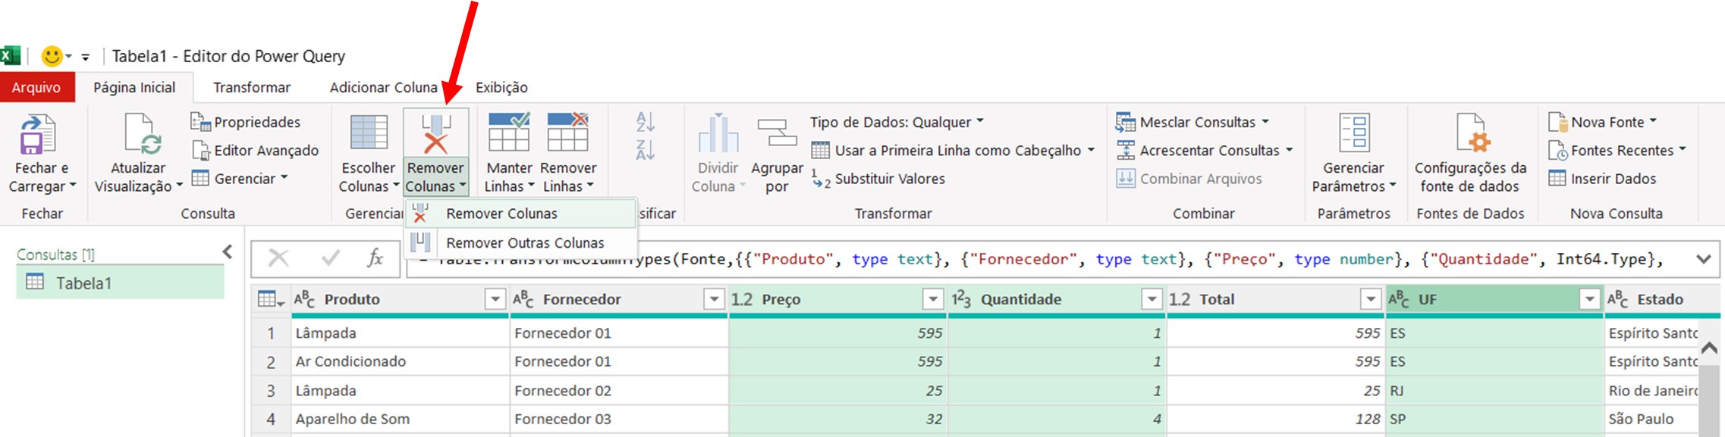Image resolution: width=1725 pixels, height=437 pixels.
Task: Switch to the Adicionar Coluna tab
Action: [x=384, y=87]
